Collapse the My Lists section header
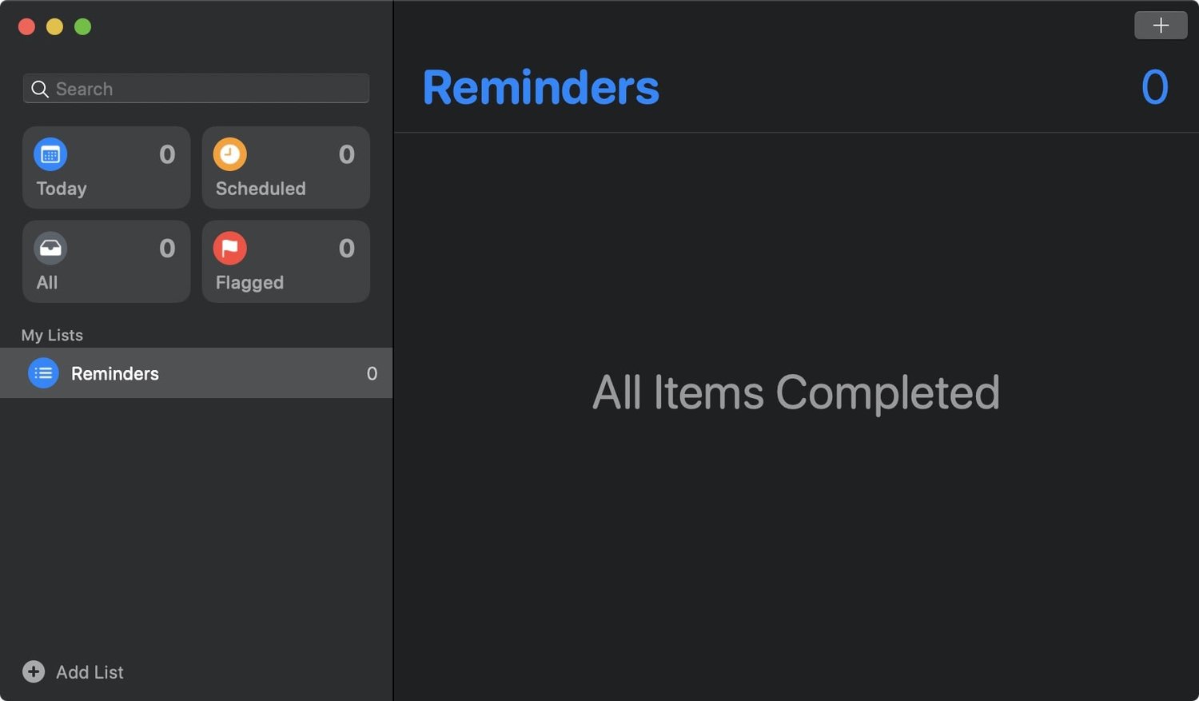The height and width of the screenshot is (701, 1199). coord(52,335)
